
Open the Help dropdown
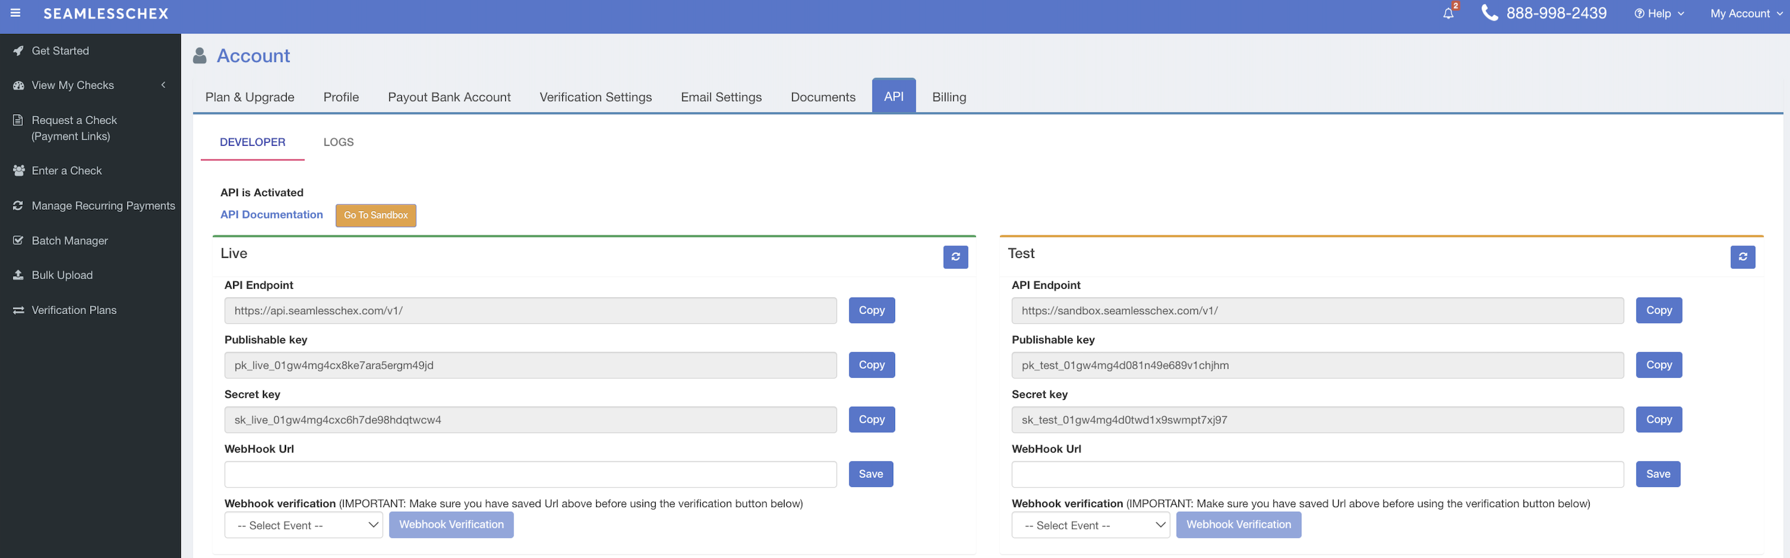click(1659, 13)
